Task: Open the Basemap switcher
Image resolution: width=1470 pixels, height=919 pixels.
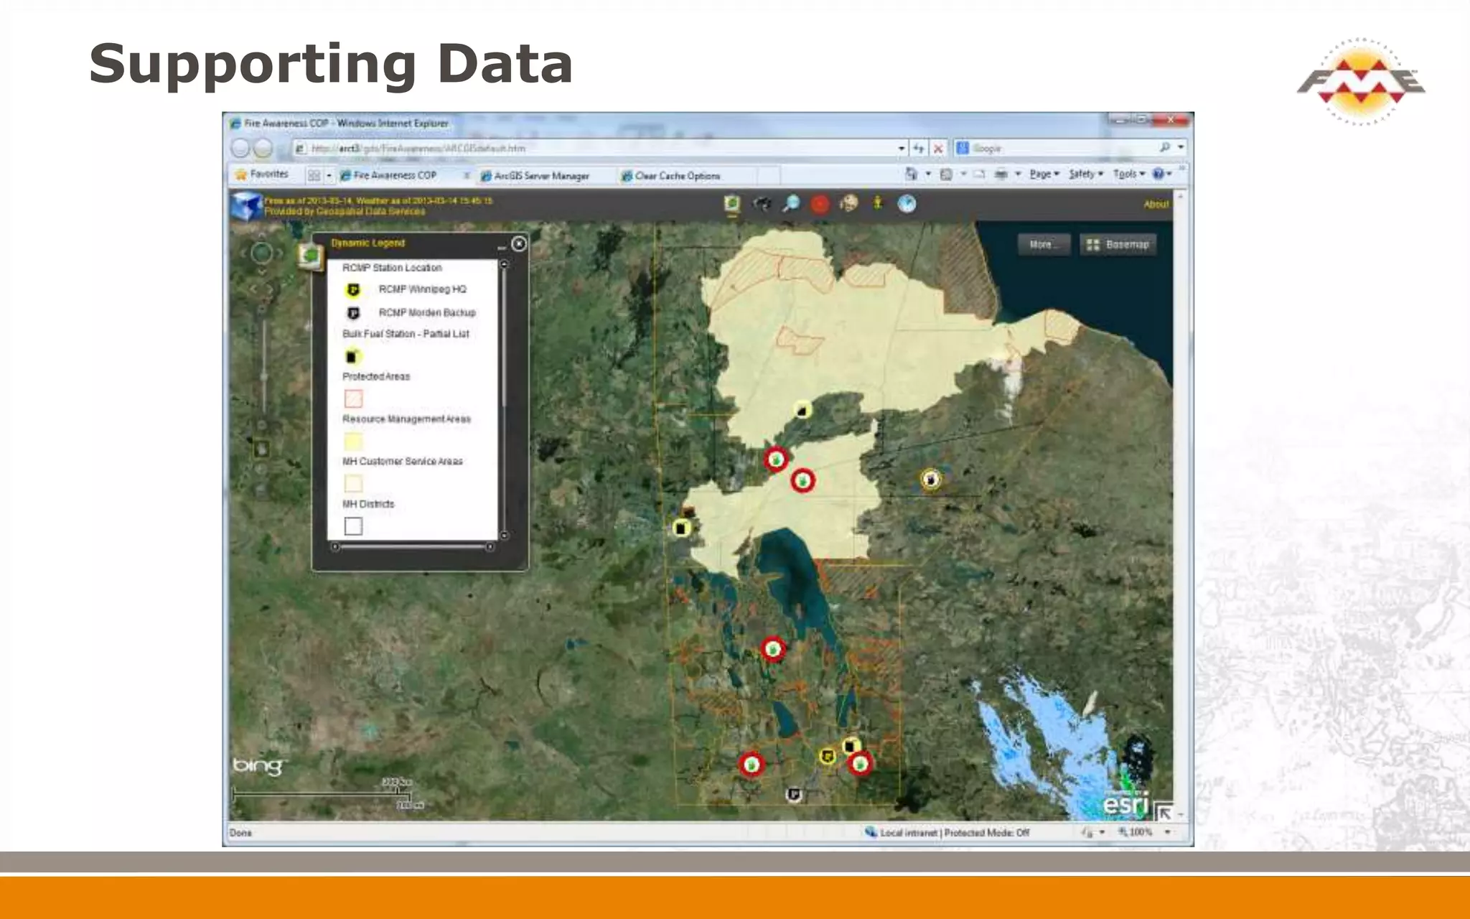Action: 1118,245
